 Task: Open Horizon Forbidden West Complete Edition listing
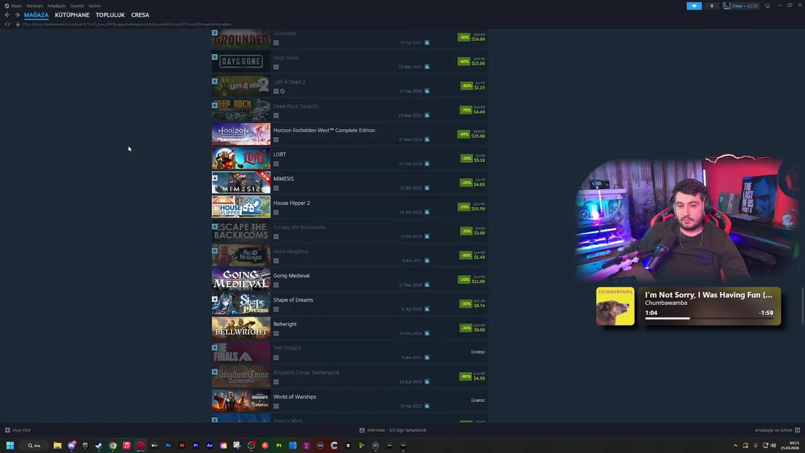point(350,134)
